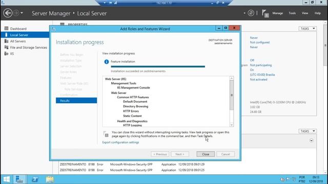Click the feature installation progress bar
The image size is (328, 184).
point(158,66)
